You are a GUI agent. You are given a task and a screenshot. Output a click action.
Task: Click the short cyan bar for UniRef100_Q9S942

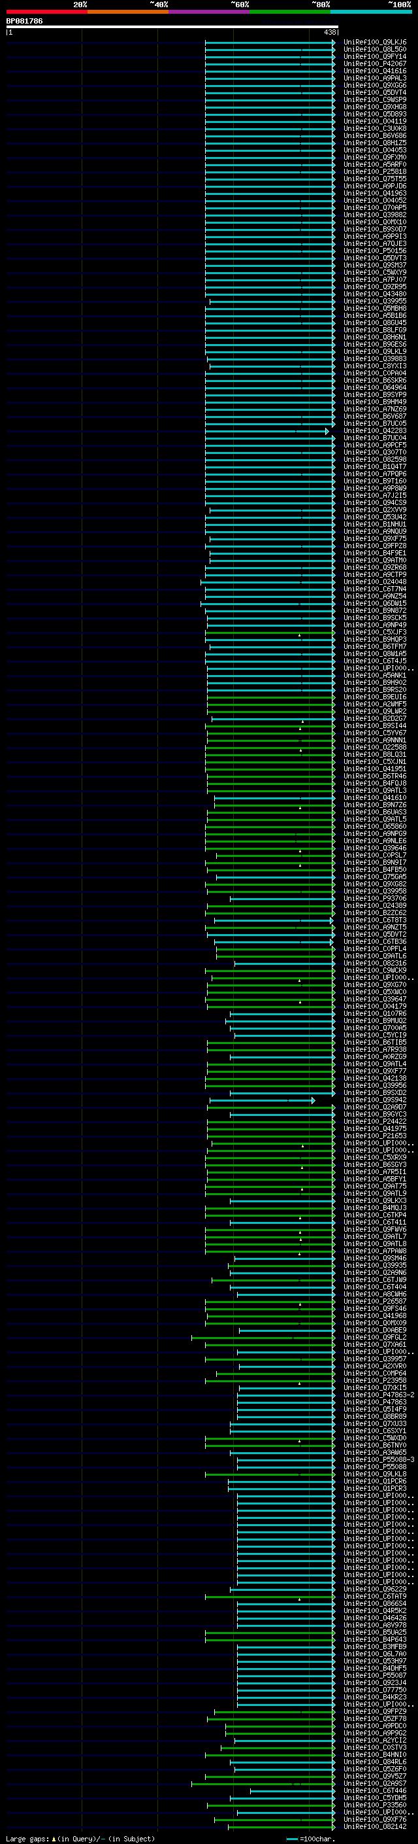pos(263,1100)
